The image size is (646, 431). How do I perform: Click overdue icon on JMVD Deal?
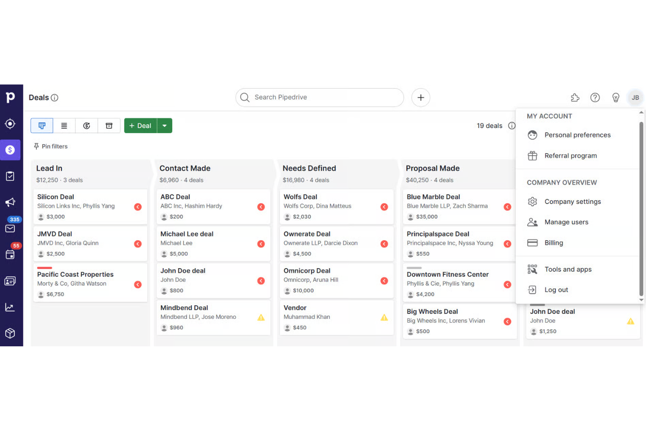(138, 244)
